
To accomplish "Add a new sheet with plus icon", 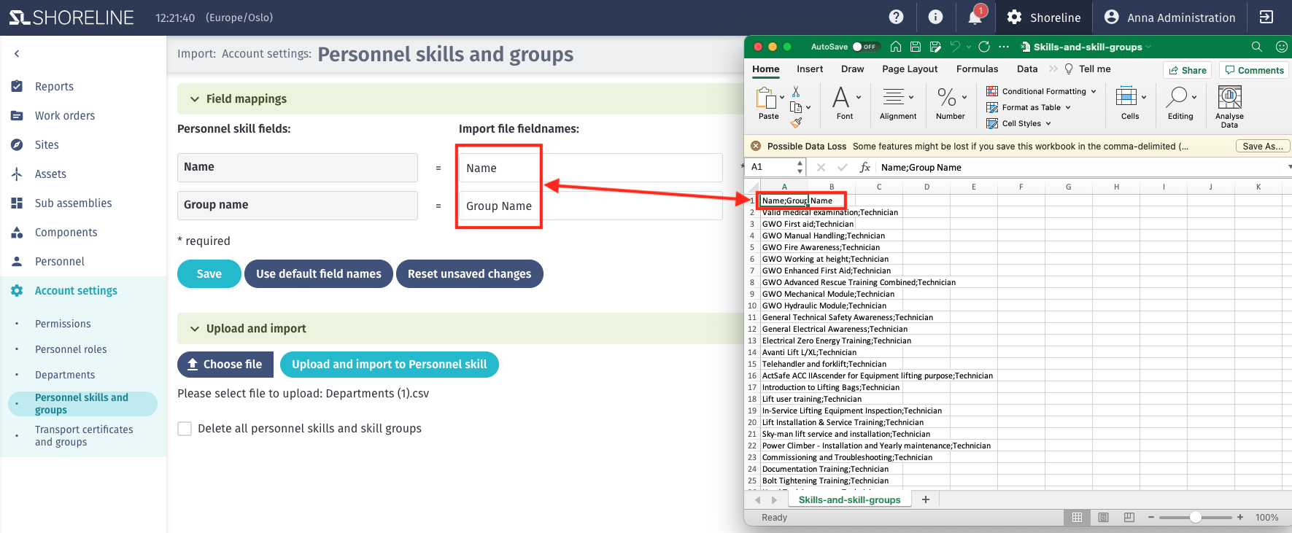I will [x=926, y=499].
